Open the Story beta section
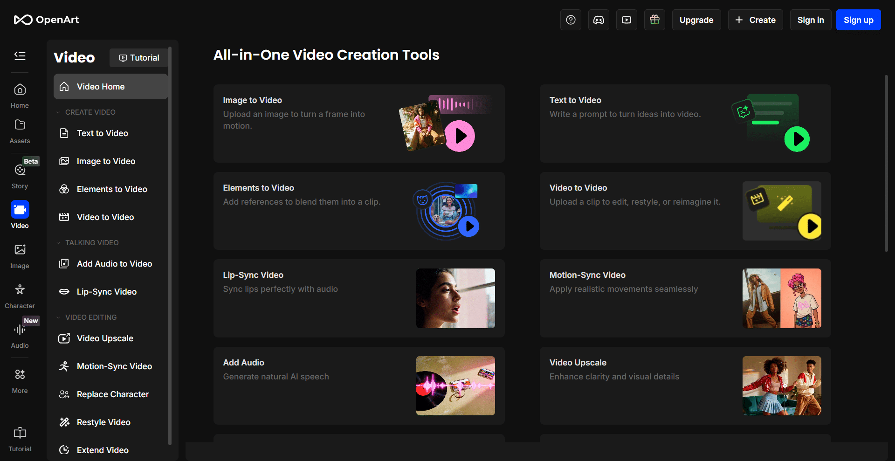Viewport: 895px width, 461px height. (x=20, y=176)
